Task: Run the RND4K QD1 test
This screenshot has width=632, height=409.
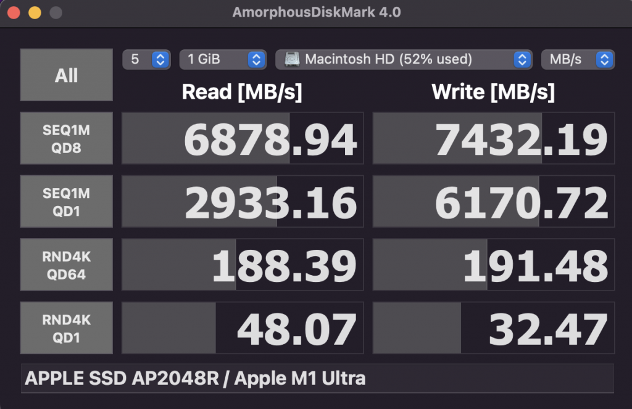Action: pos(66,327)
